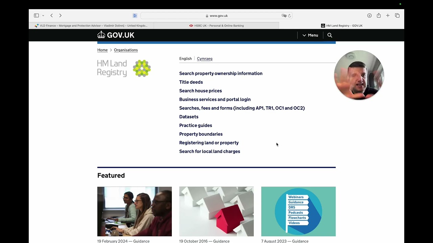
Task: Switch to the HSBC UK banking tab
Action: [x=216, y=26]
